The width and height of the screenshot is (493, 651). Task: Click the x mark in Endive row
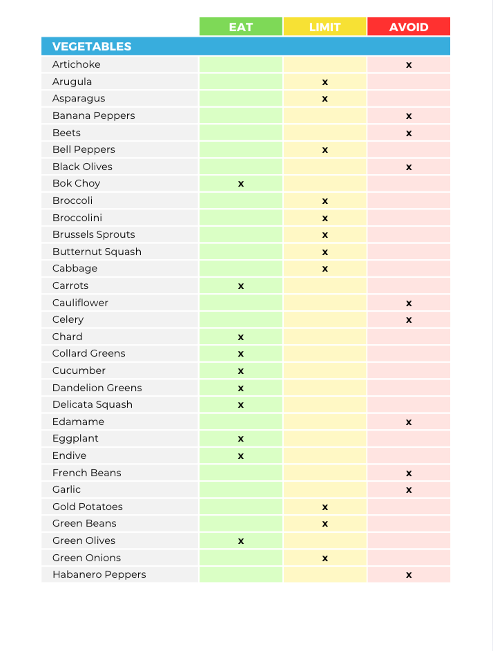click(x=241, y=456)
